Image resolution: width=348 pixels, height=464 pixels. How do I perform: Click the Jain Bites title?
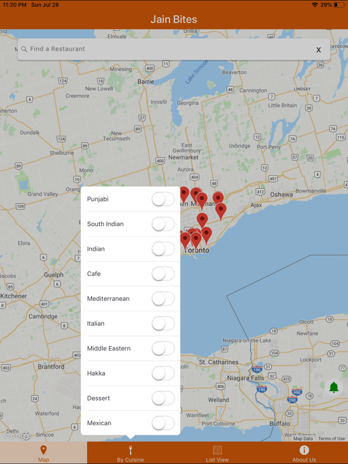pos(174,19)
